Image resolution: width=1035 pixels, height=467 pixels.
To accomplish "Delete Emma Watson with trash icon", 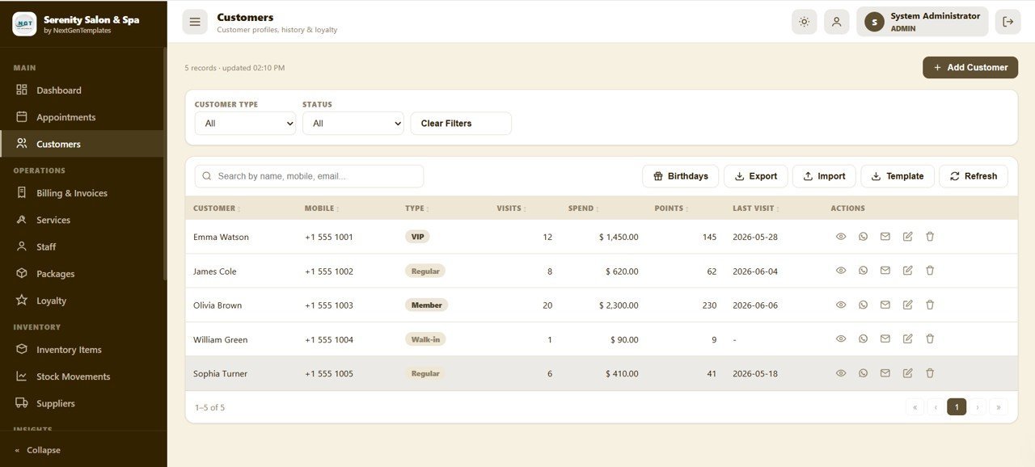I will [x=930, y=237].
